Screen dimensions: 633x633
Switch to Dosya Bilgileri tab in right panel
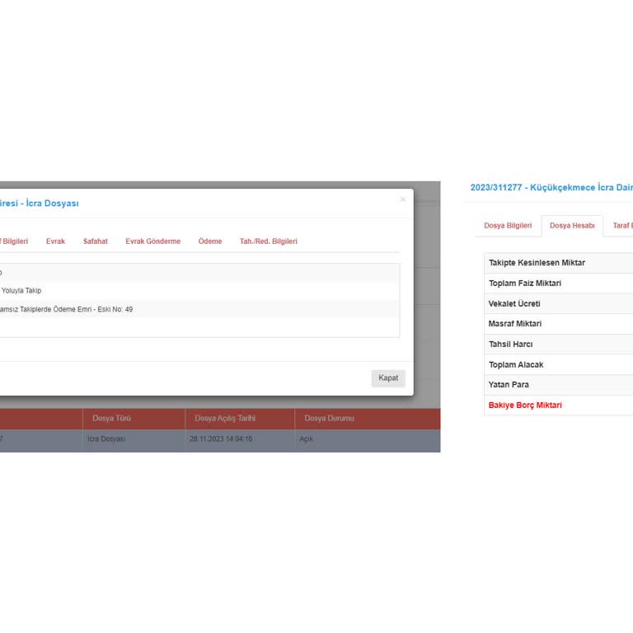coord(508,226)
